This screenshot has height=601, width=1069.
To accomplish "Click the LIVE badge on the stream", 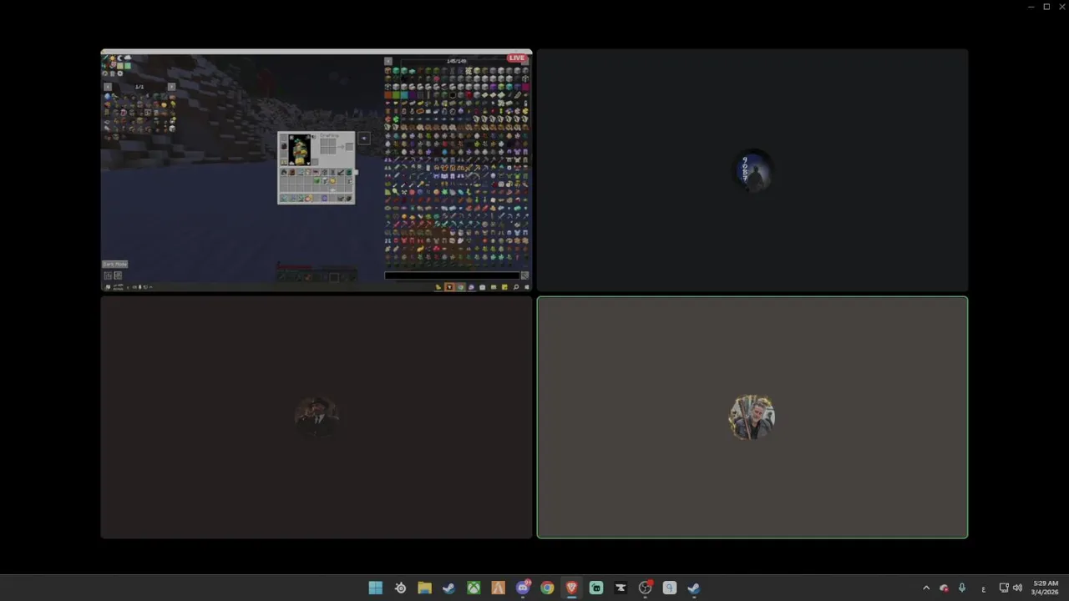I will 517,58.
